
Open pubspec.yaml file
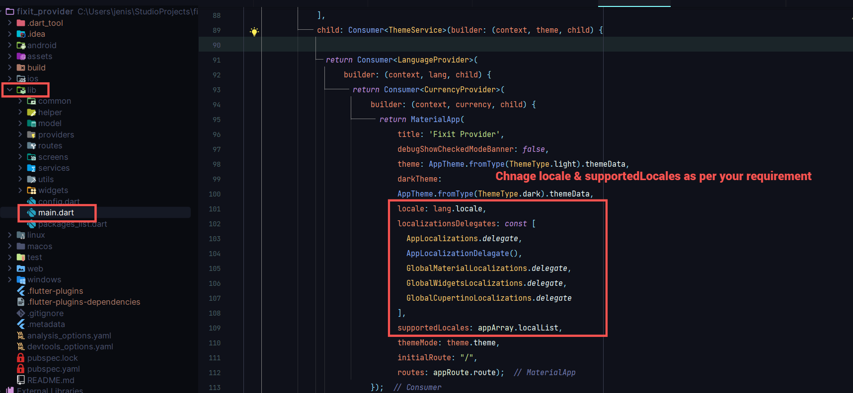(x=53, y=369)
